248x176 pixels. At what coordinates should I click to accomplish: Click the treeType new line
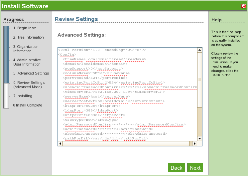[90, 120]
